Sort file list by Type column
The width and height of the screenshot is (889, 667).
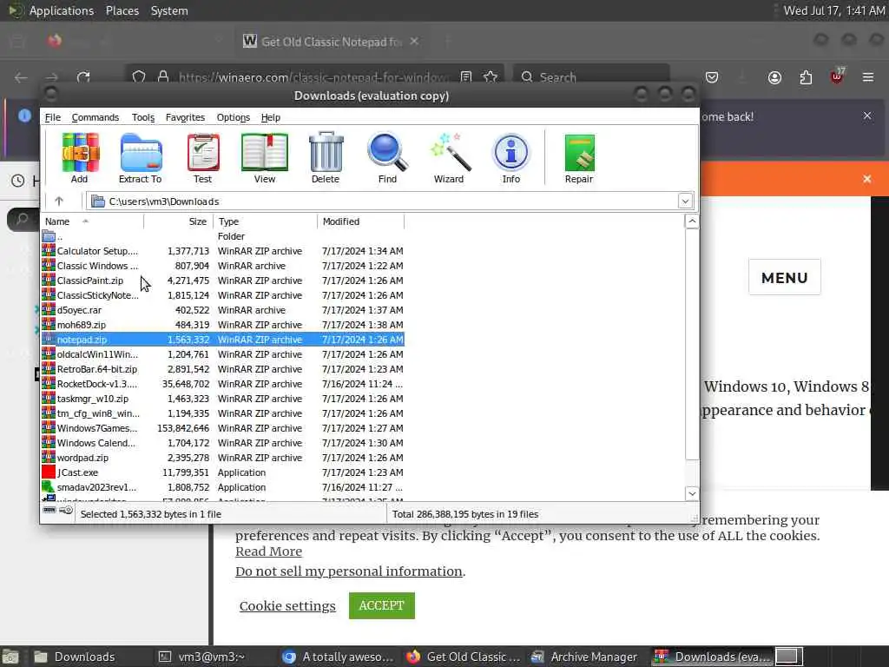(266, 221)
